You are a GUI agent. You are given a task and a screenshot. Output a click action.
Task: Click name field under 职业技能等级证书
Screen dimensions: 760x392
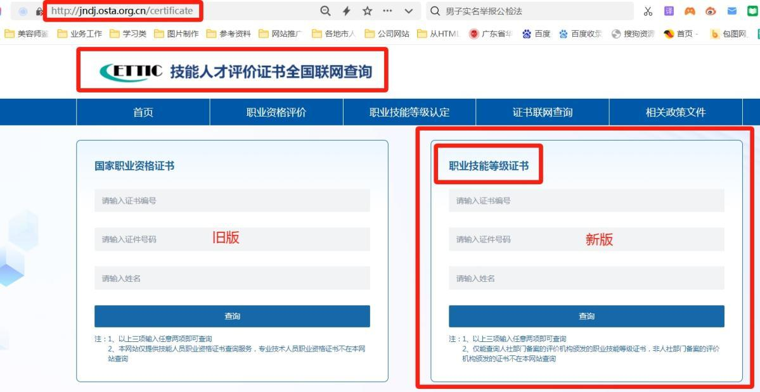586,278
